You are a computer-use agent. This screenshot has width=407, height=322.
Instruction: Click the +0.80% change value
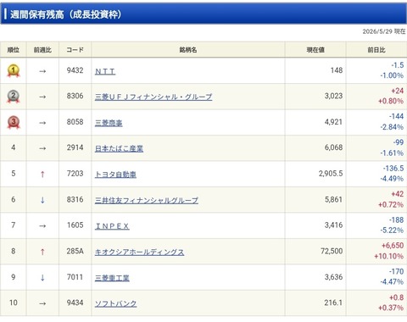391,101
